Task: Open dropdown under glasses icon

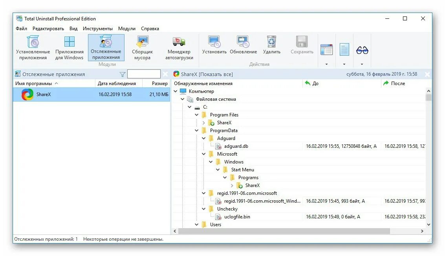Action: click(362, 64)
